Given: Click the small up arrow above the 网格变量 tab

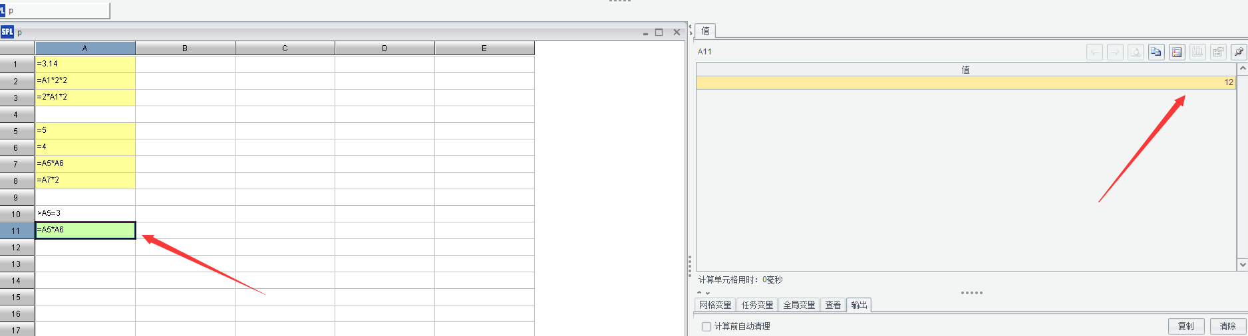Looking at the screenshot, I should tap(700, 293).
